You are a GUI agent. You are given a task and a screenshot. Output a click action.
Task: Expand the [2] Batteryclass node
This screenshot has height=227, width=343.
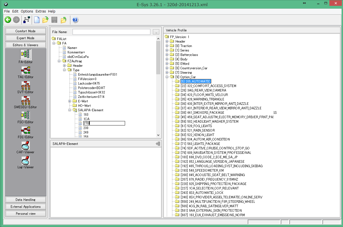[167, 55]
